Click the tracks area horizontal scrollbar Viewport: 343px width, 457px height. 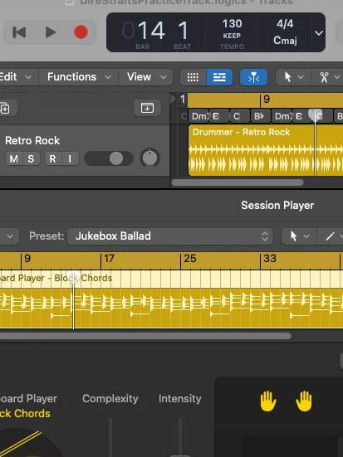point(238,182)
